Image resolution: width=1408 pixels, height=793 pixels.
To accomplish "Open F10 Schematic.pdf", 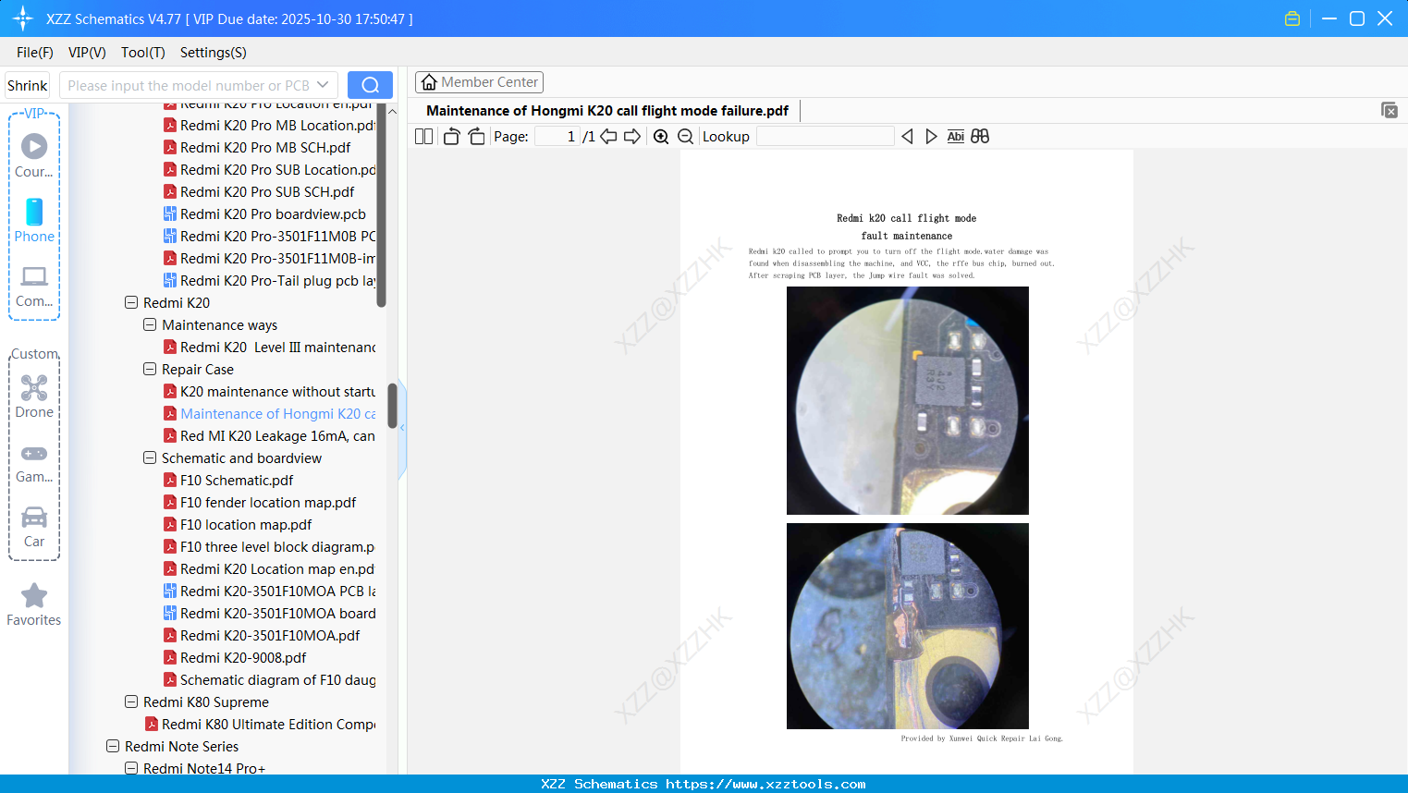I will pyautogui.click(x=237, y=481).
